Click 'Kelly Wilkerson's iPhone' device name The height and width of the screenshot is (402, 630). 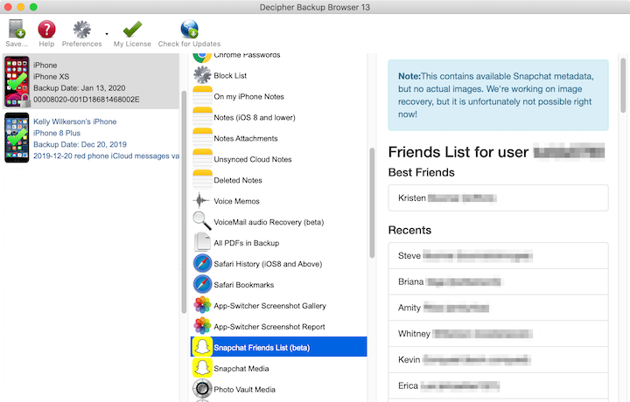[x=74, y=121]
